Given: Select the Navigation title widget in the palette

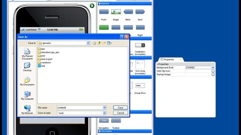Looking at the screenshot, I should click(104, 120).
